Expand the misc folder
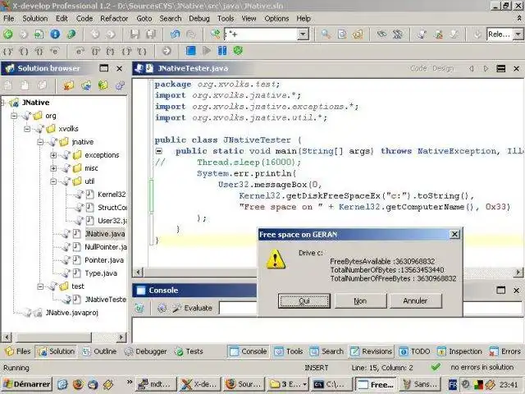Screen dimensions: 525x394 click(x=53, y=168)
